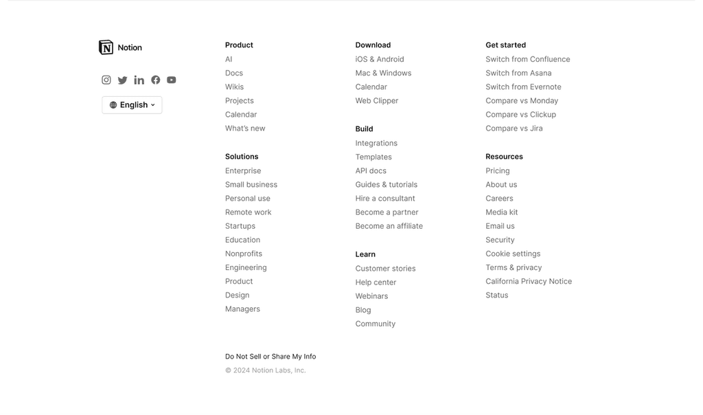Click Do Not Sell or Share My Info
The width and height of the screenshot is (703, 415).
point(270,356)
